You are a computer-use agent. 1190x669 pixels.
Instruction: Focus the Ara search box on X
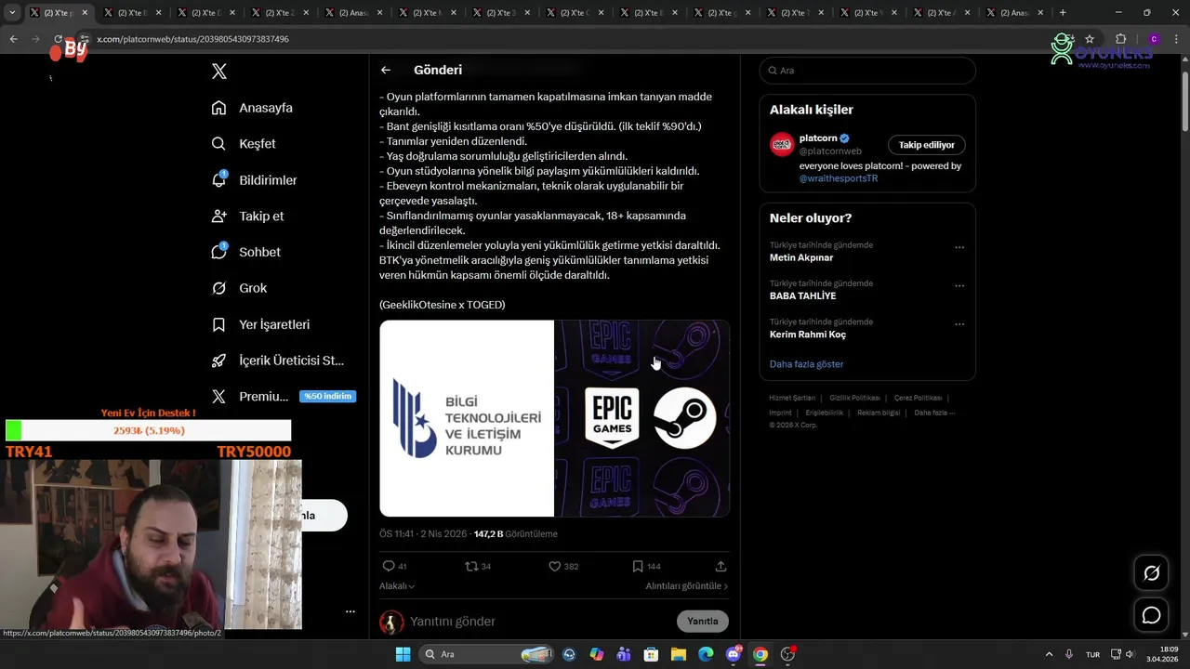point(867,71)
